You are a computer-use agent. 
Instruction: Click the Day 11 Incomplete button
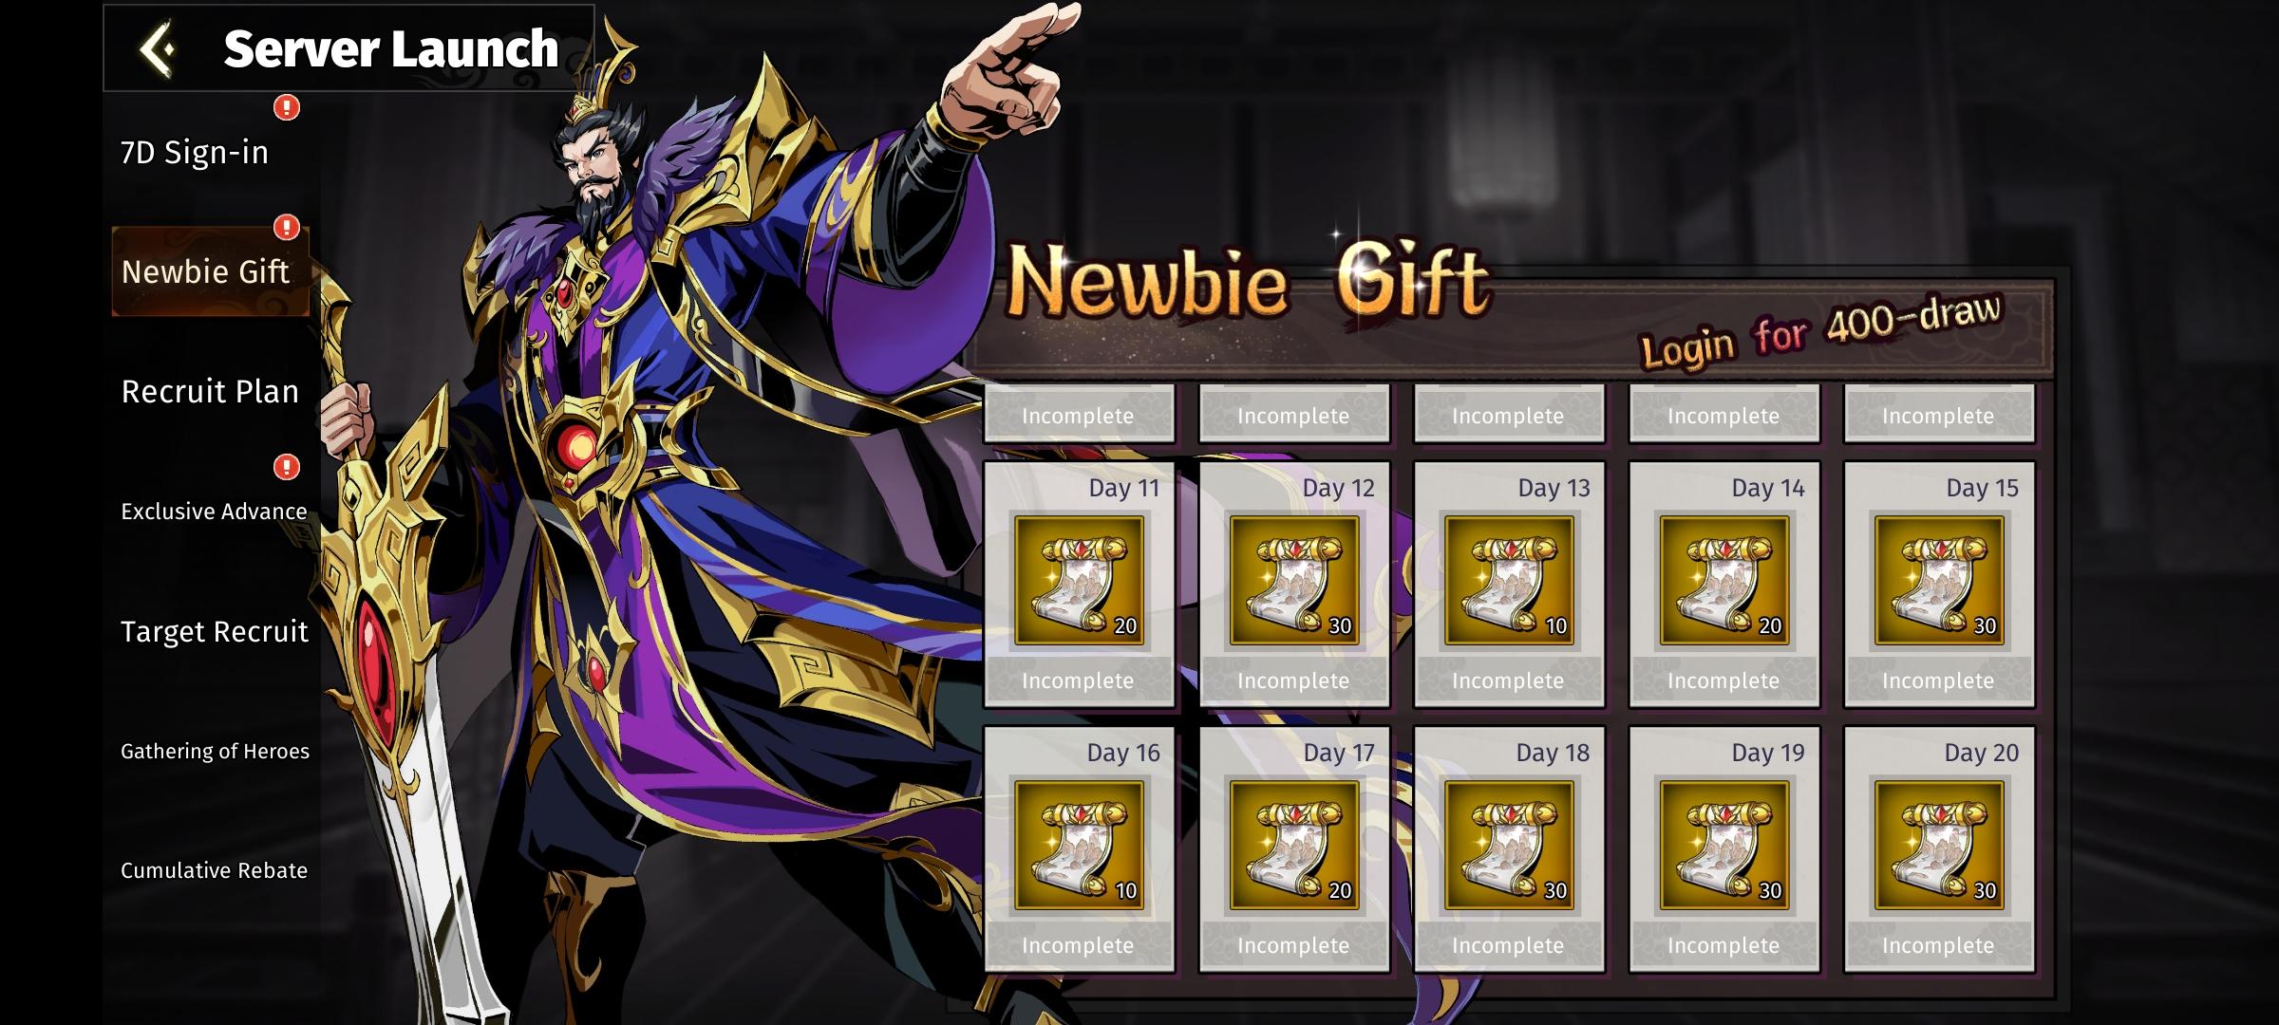[x=1078, y=680]
